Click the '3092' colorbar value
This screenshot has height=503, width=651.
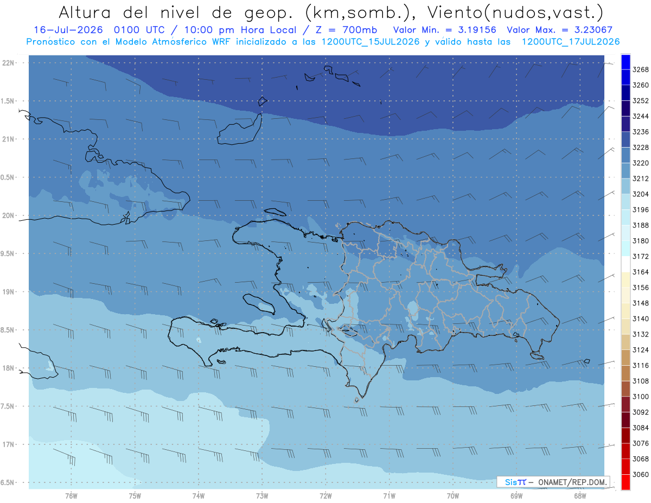click(x=641, y=412)
